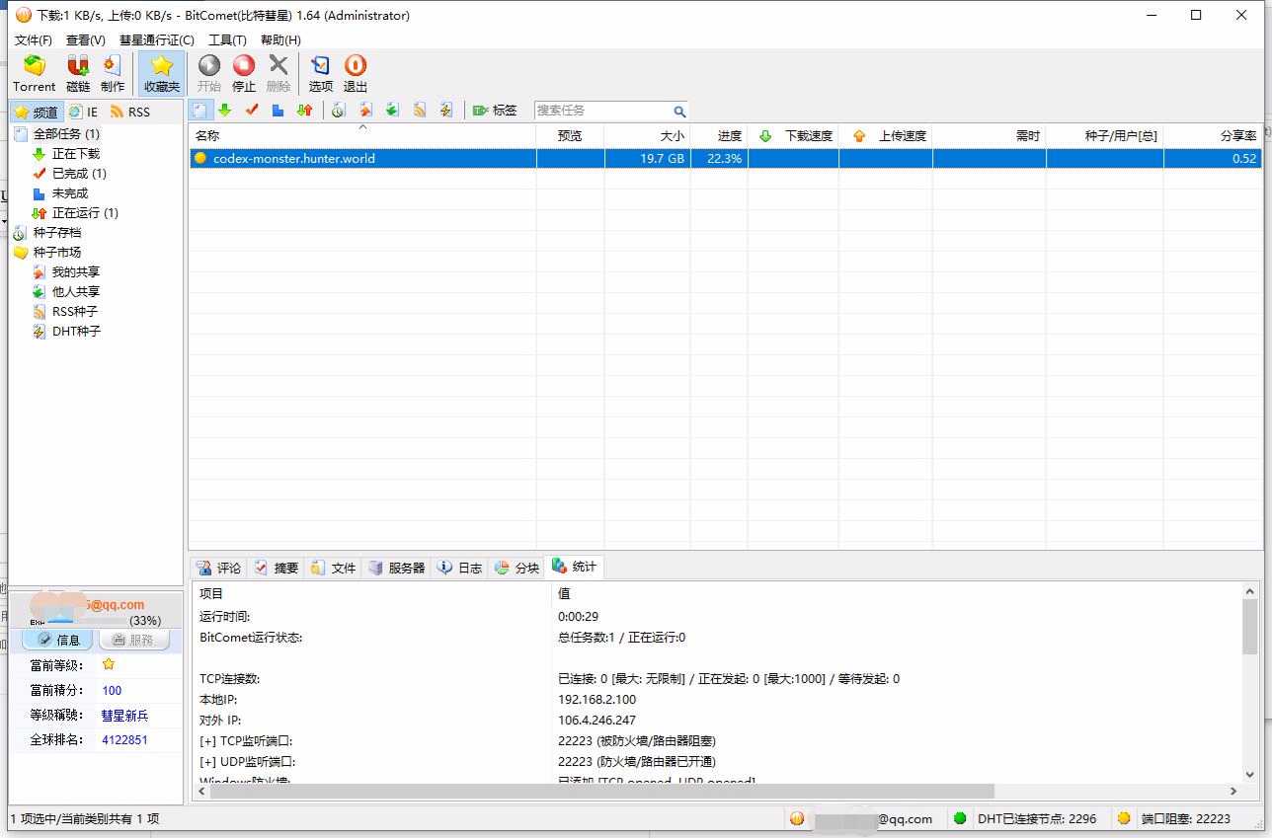Select 种子存档 in the tree
Screen dimensions: 1272x838
coord(57,232)
